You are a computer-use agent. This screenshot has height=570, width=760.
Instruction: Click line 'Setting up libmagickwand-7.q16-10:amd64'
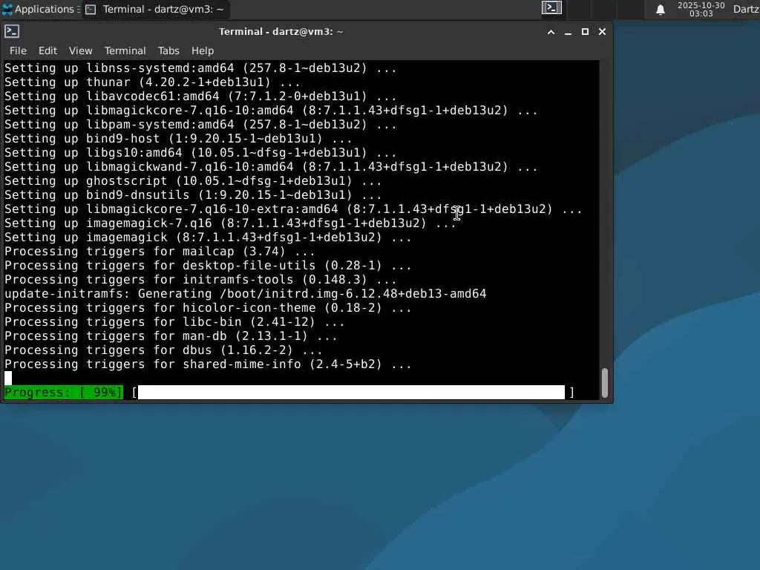tap(271, 167)
